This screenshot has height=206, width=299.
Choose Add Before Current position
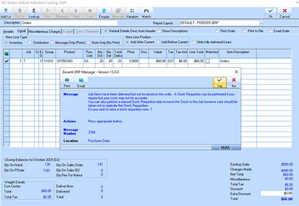[x=158, y=42]
